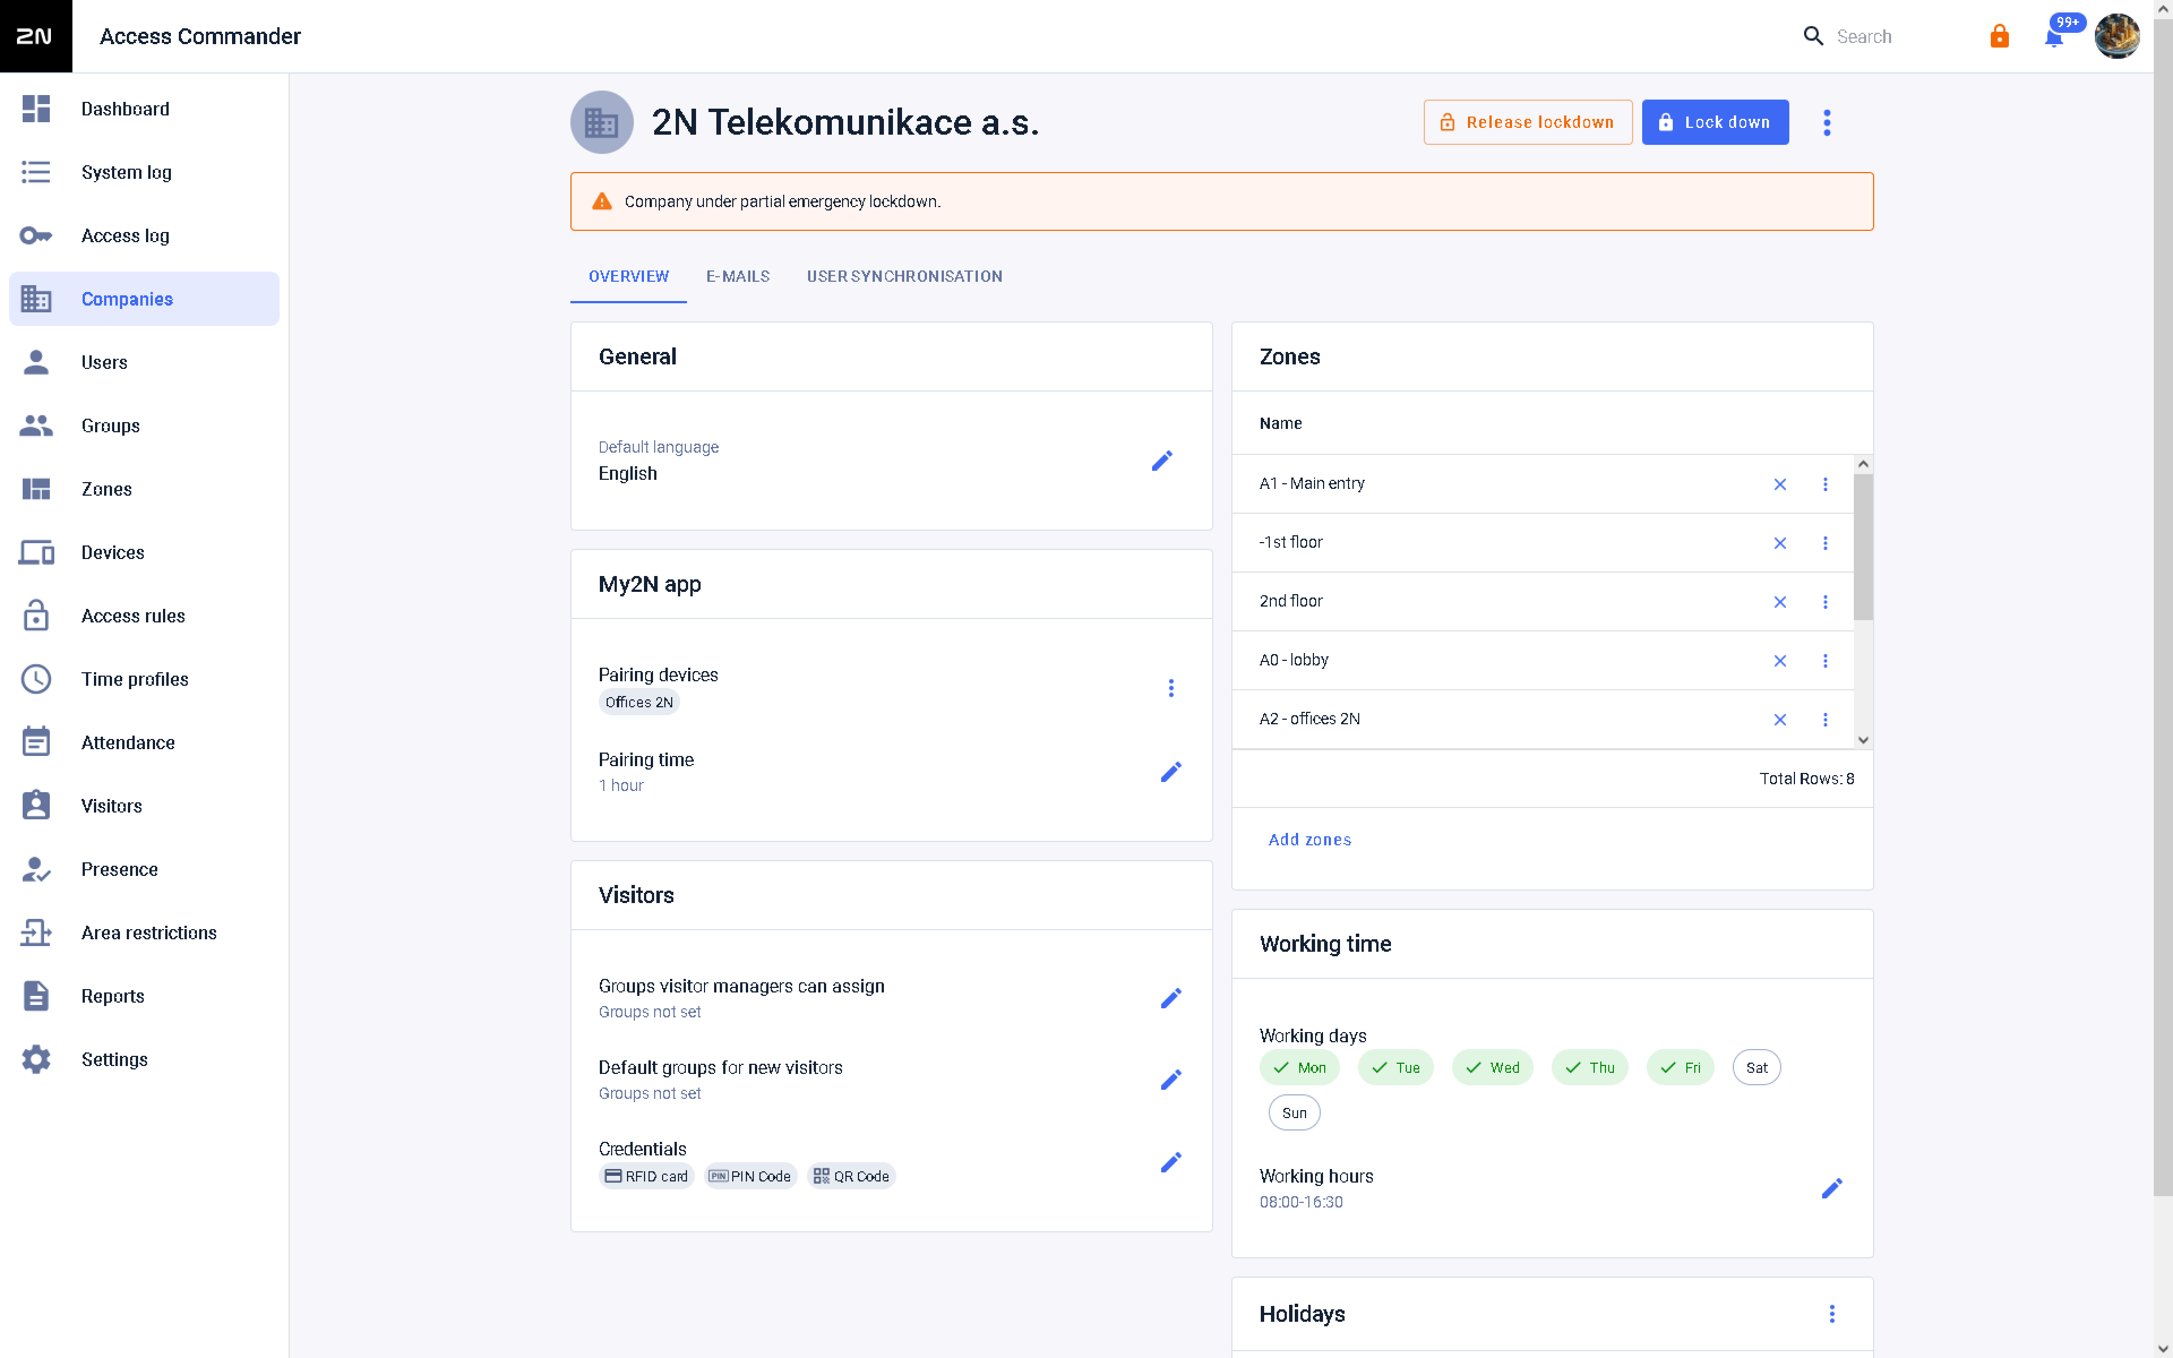2173x1358 pixels.
Task: Open System log from the sidebar
Action: (x=144, y=173)
